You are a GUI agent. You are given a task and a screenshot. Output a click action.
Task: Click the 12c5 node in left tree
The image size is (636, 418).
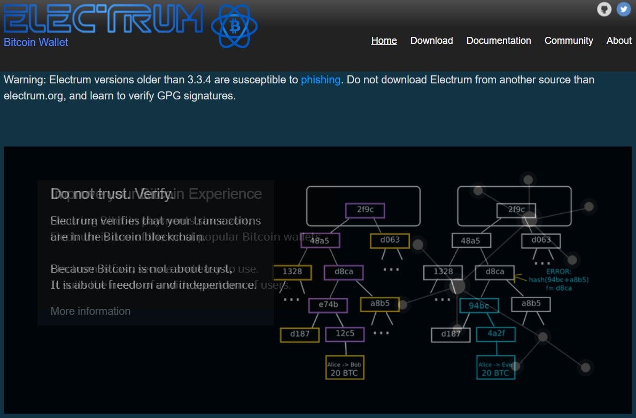pos(345,334)
